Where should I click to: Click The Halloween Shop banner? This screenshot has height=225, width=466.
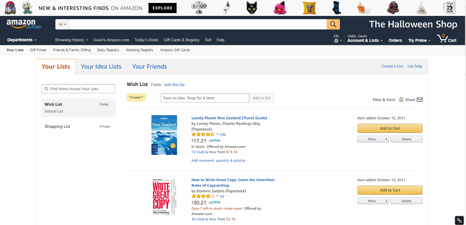413,24
